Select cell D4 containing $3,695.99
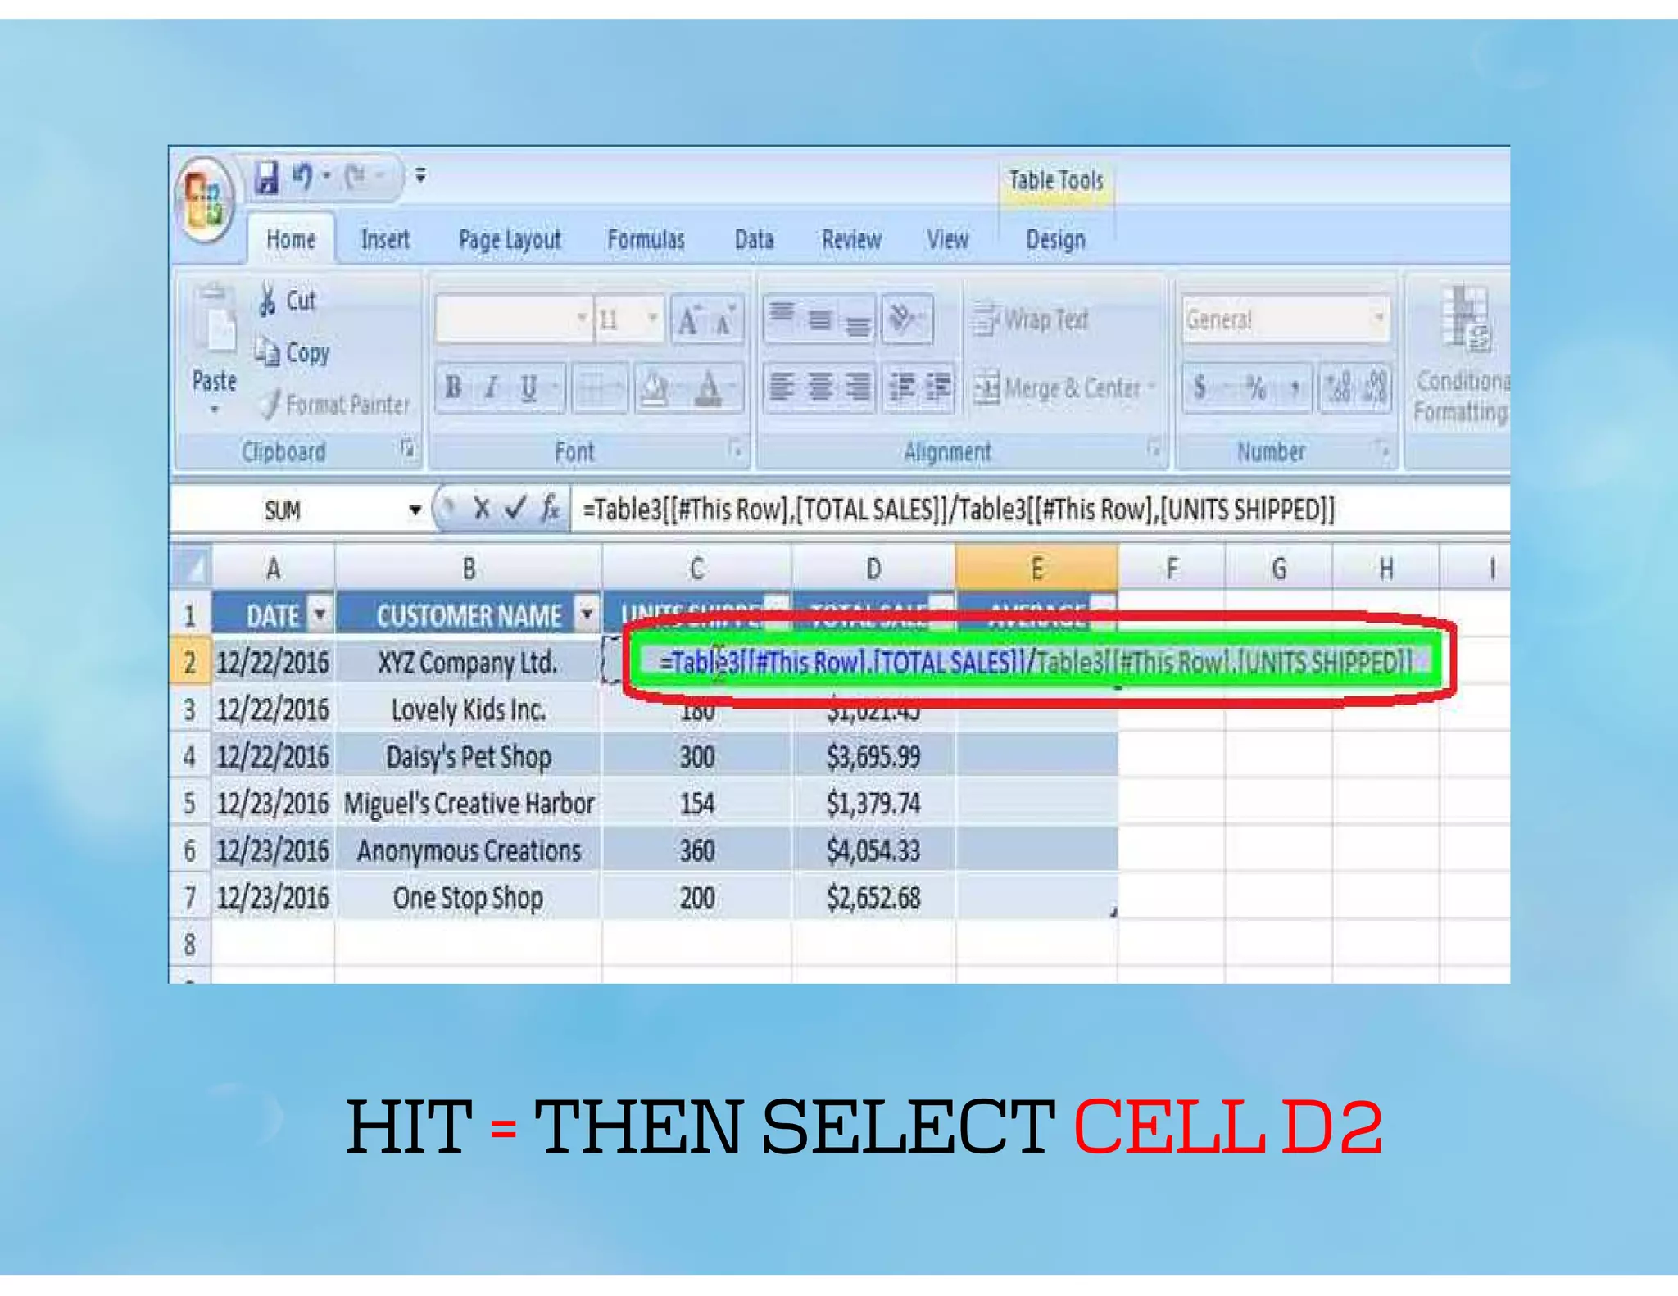Screen dimensions: 1678x1296 873,756
